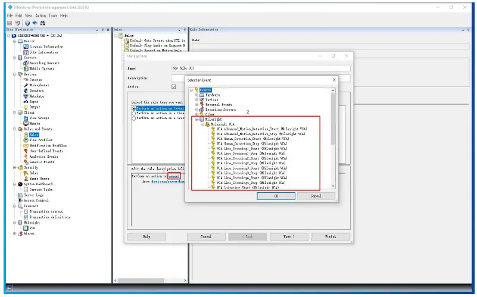Viewport: 477px width, 297px height.
Task: Open Time Profiles clock icon
Action: [x=26, y=140]
